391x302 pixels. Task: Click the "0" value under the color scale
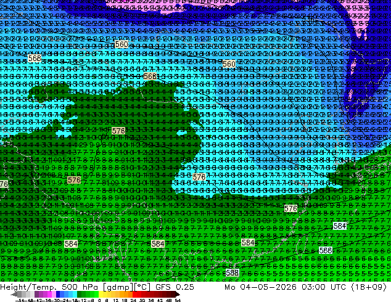[99, 301]
